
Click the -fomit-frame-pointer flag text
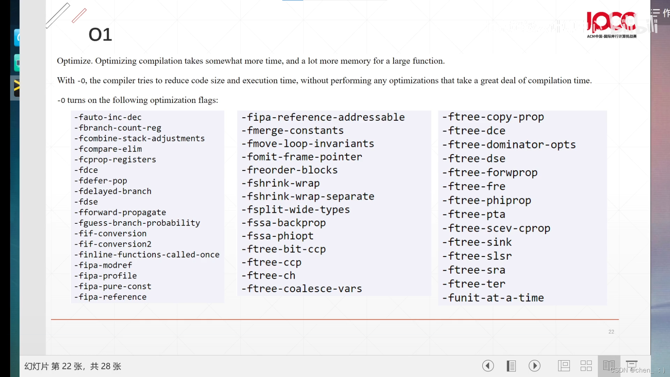(301, 157)
